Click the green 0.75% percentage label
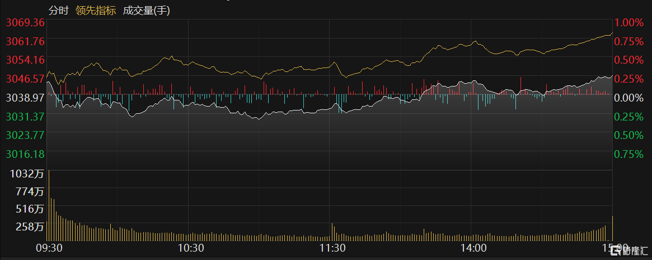Image resolution: width=652 pixels, height=260 pixels. [x=628, y=153]
